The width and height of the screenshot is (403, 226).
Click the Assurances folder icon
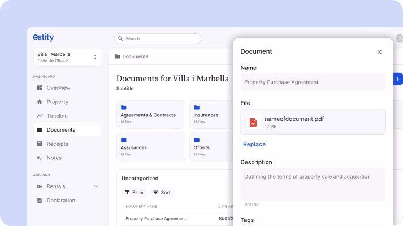point(124,140)
